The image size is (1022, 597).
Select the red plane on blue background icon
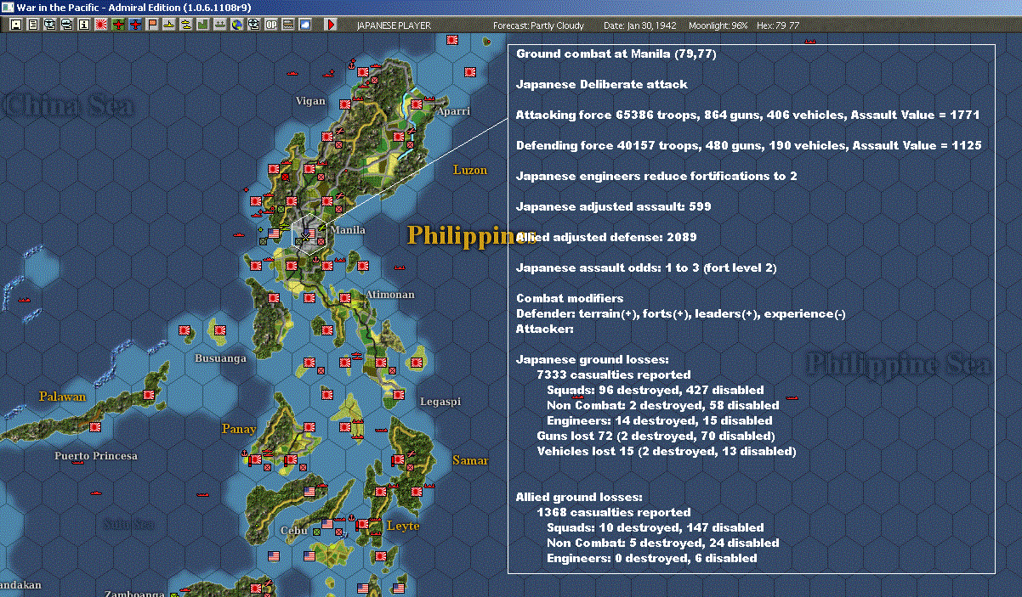(x=135, y=25)
